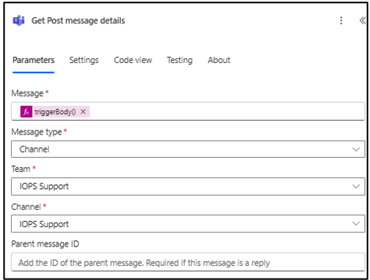The width and height of the screenshot is (370, 280).
Task: Switch to the Parameters tab
Action: [33, 60]
